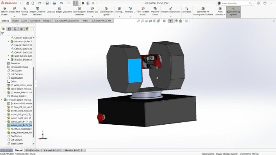Click the Section View icon in heads-up toolbar
The image size is (276, 155).
[x=150, y=21]
